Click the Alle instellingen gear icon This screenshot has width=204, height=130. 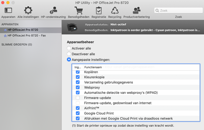28,10
